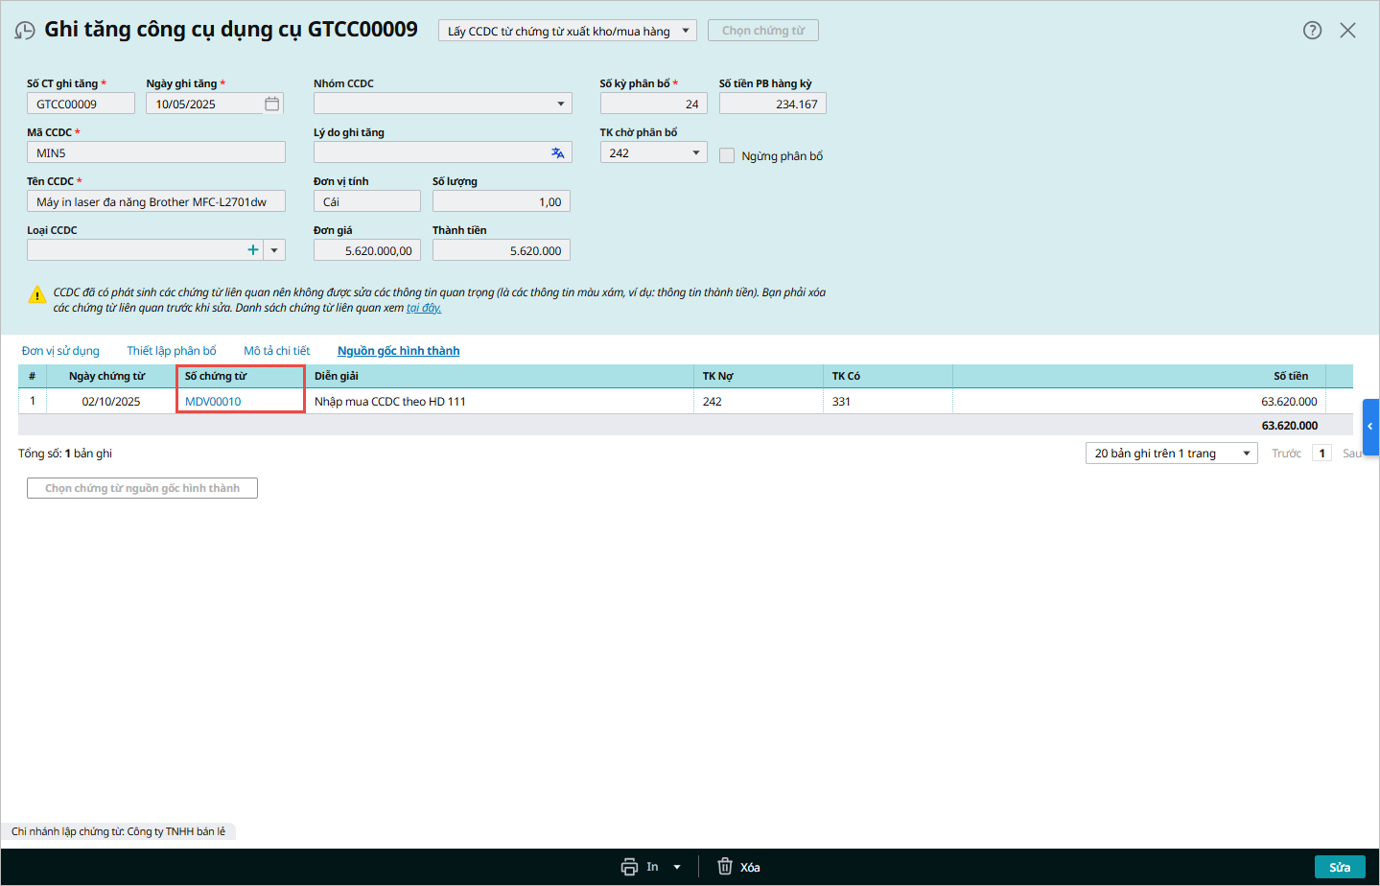This screenshot has height=886, width=1380.
Task: Click the translate icon in Lý do ghi tăng
Action: click(x=557, y=153)
